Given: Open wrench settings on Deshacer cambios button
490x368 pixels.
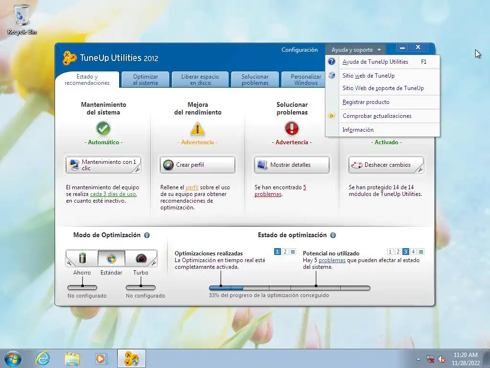Looking at the screenshot, I should click(x=420, y=170).
